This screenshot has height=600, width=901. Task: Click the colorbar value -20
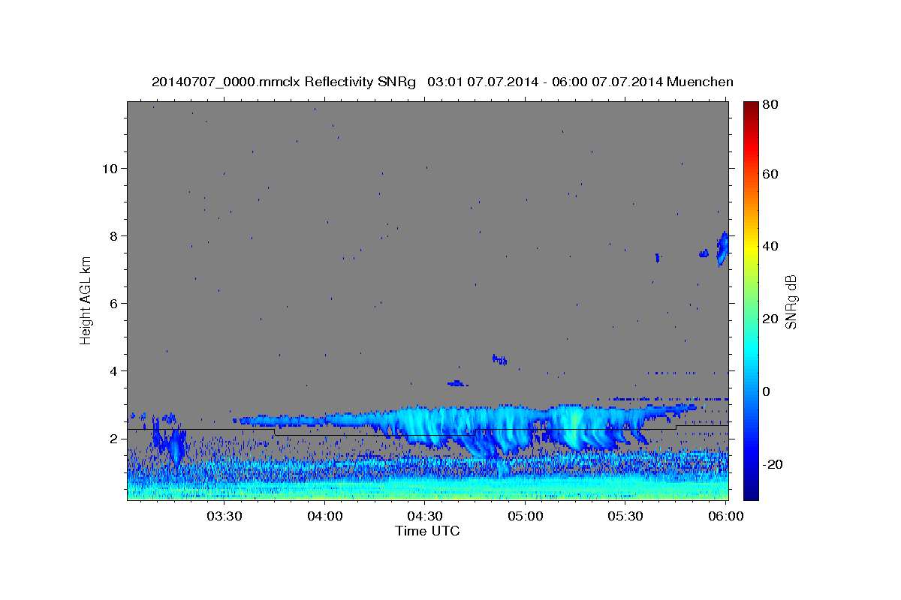pyautogui.click(x=773, y=464)
